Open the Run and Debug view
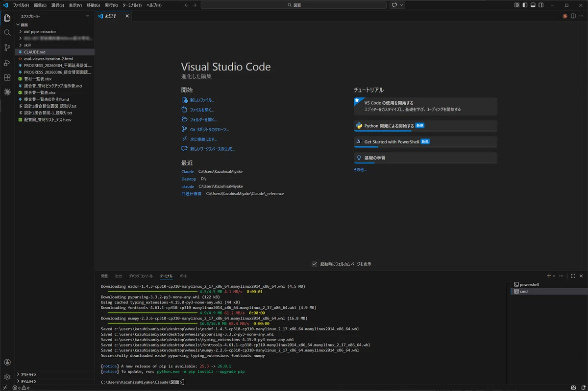This screenshot has width=588, height=391. point(7,63)
